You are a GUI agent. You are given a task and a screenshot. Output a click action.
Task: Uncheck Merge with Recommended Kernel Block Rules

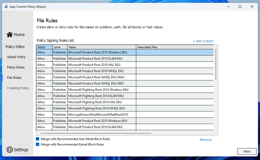38,144
